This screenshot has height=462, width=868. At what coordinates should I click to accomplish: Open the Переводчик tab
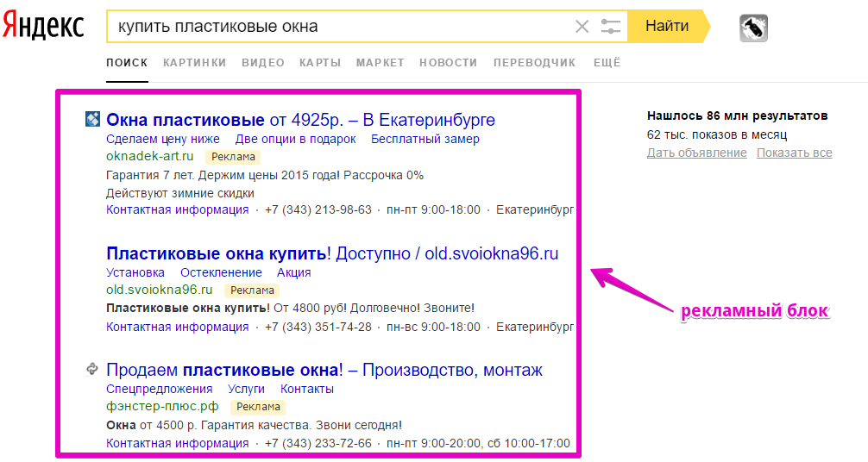point(534,63)
